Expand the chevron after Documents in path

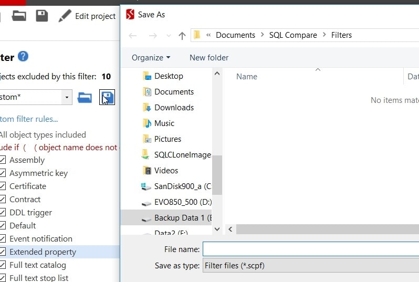(x=263, y=35)
